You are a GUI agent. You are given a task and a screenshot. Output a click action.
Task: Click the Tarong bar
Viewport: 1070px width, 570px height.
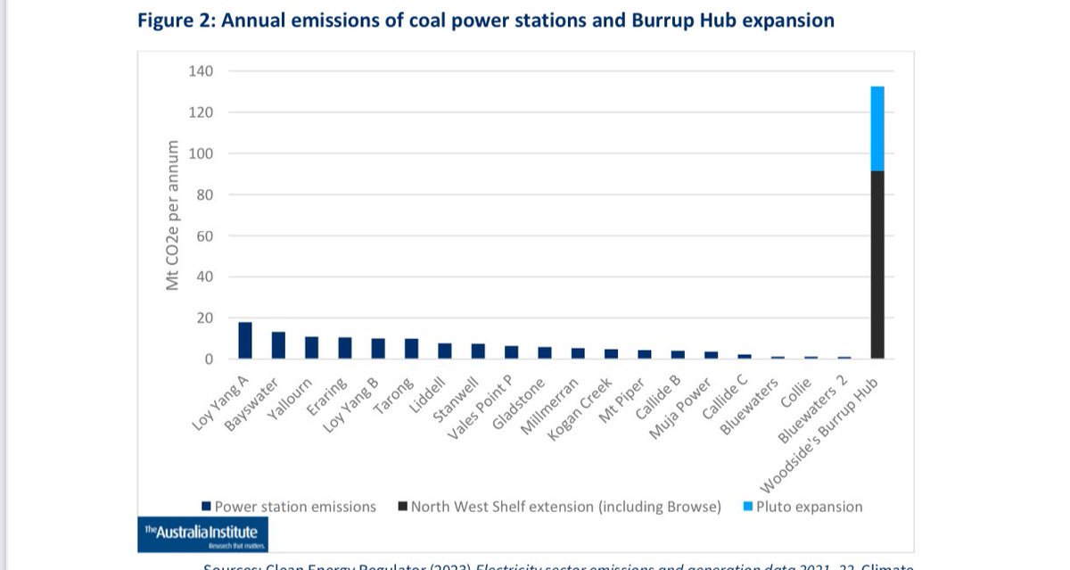pos(412,349)
